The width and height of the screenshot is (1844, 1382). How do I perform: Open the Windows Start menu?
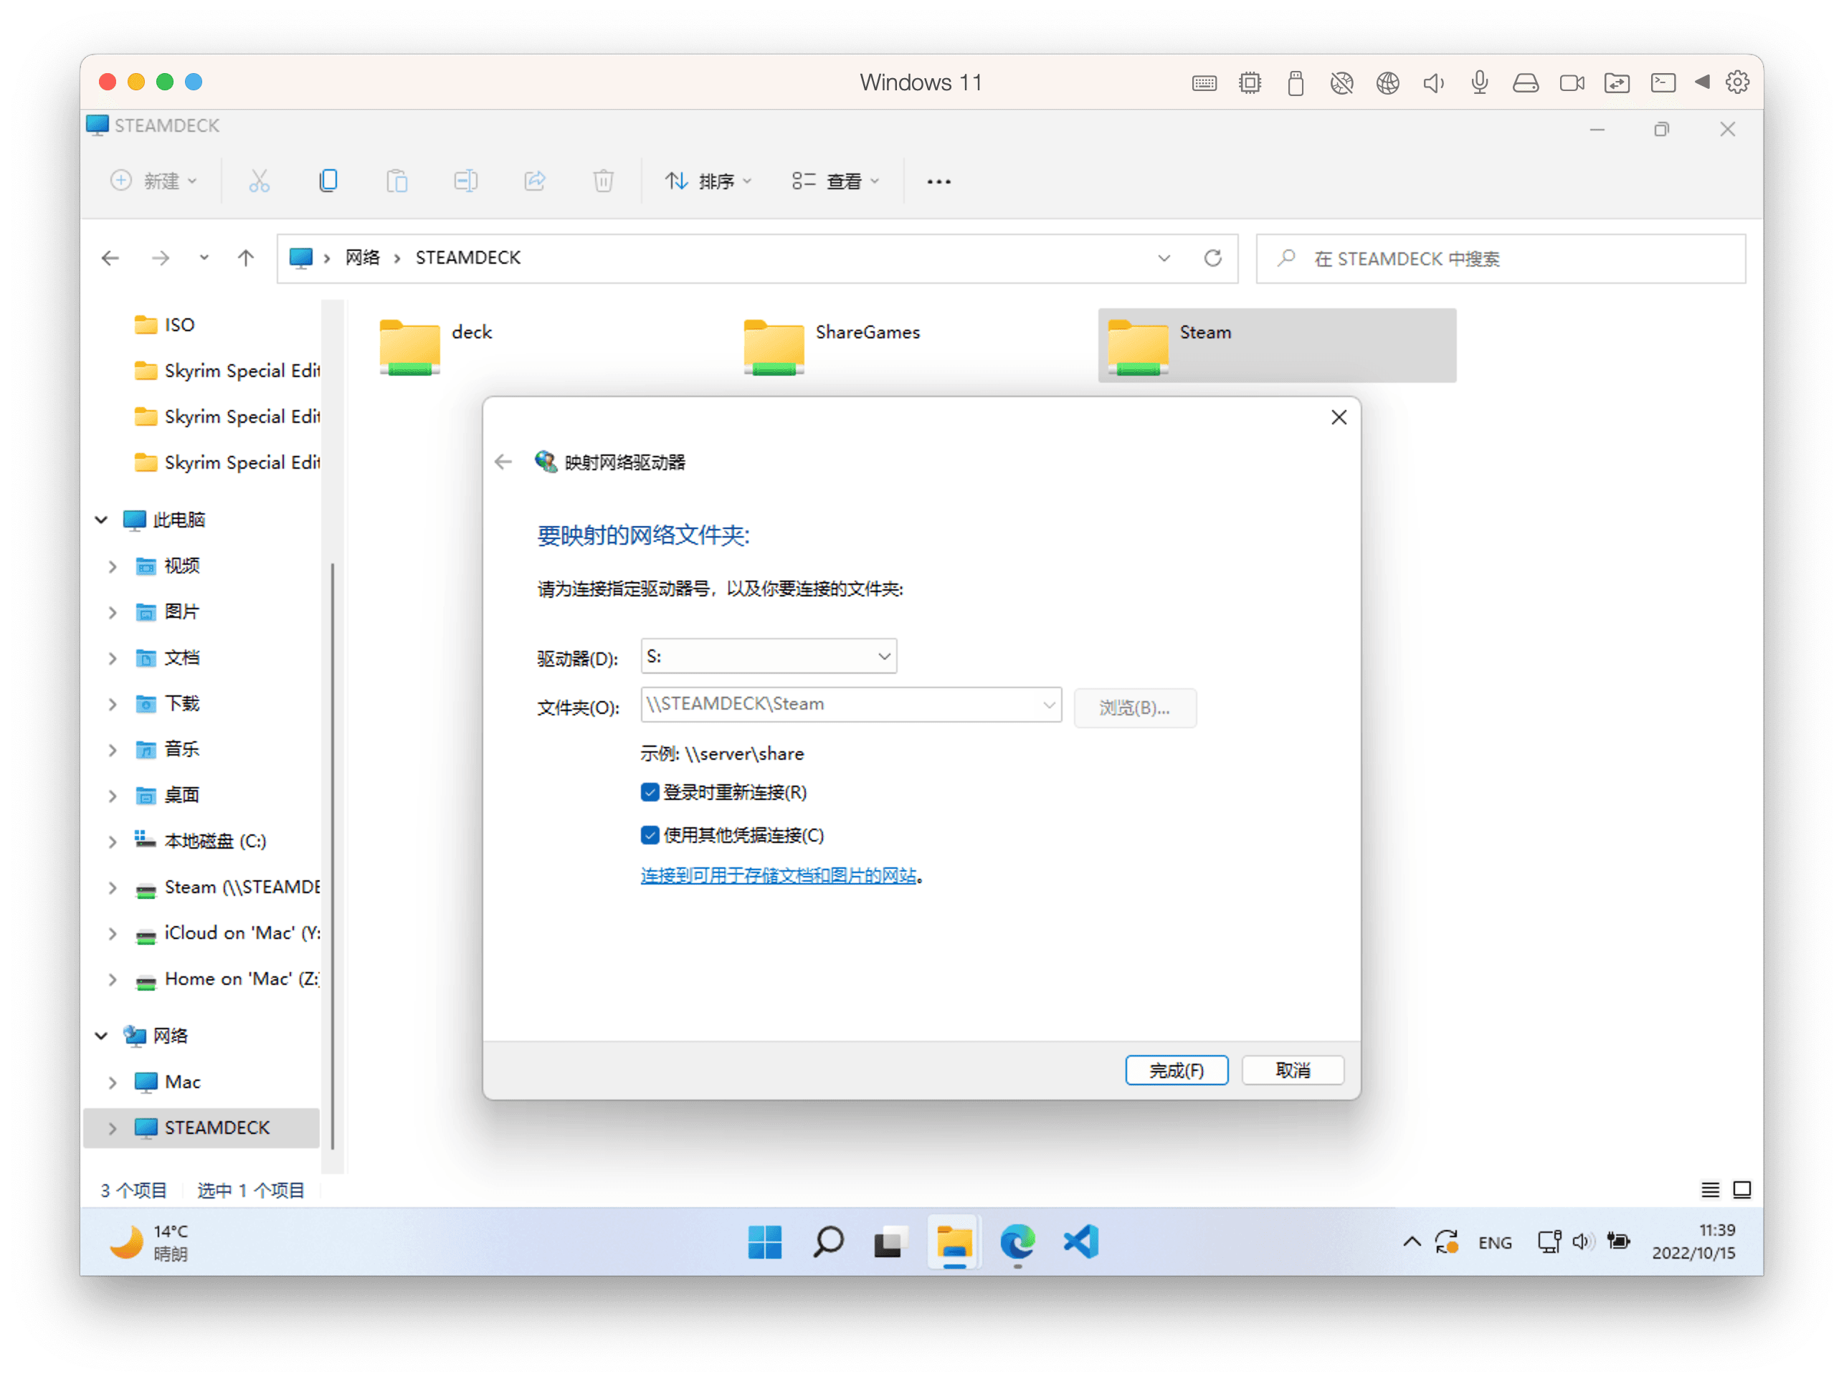[764, 1242]
